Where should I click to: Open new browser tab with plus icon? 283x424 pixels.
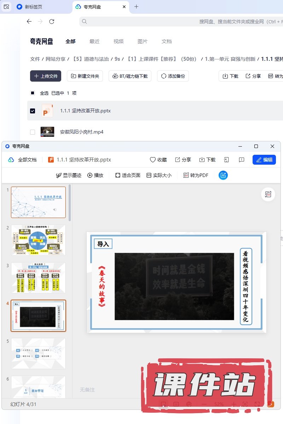(137, 7)
